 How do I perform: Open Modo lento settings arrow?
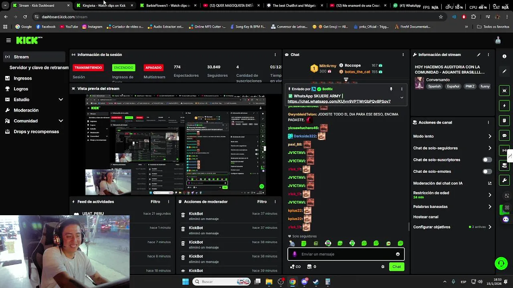click(490, 136)
